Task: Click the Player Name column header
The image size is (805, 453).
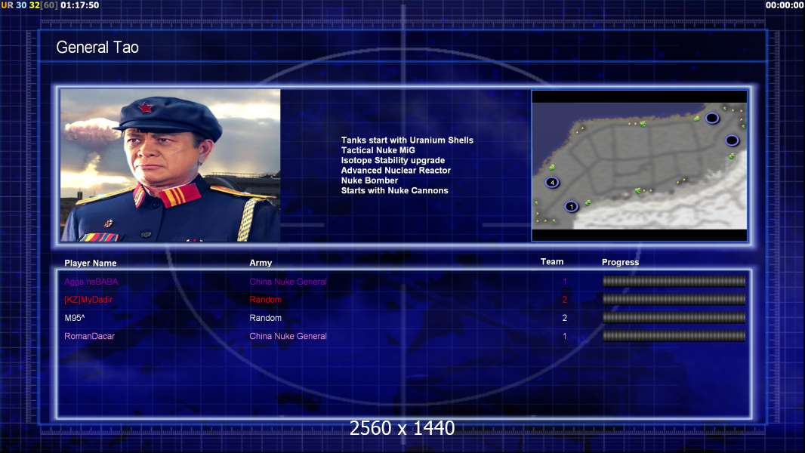Action: pyautogui.click(x=91, y=263)
